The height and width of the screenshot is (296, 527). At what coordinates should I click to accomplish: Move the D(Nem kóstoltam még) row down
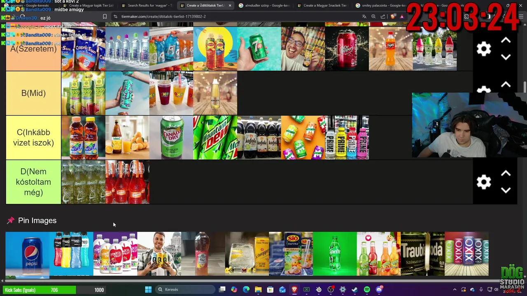[506, 190]
